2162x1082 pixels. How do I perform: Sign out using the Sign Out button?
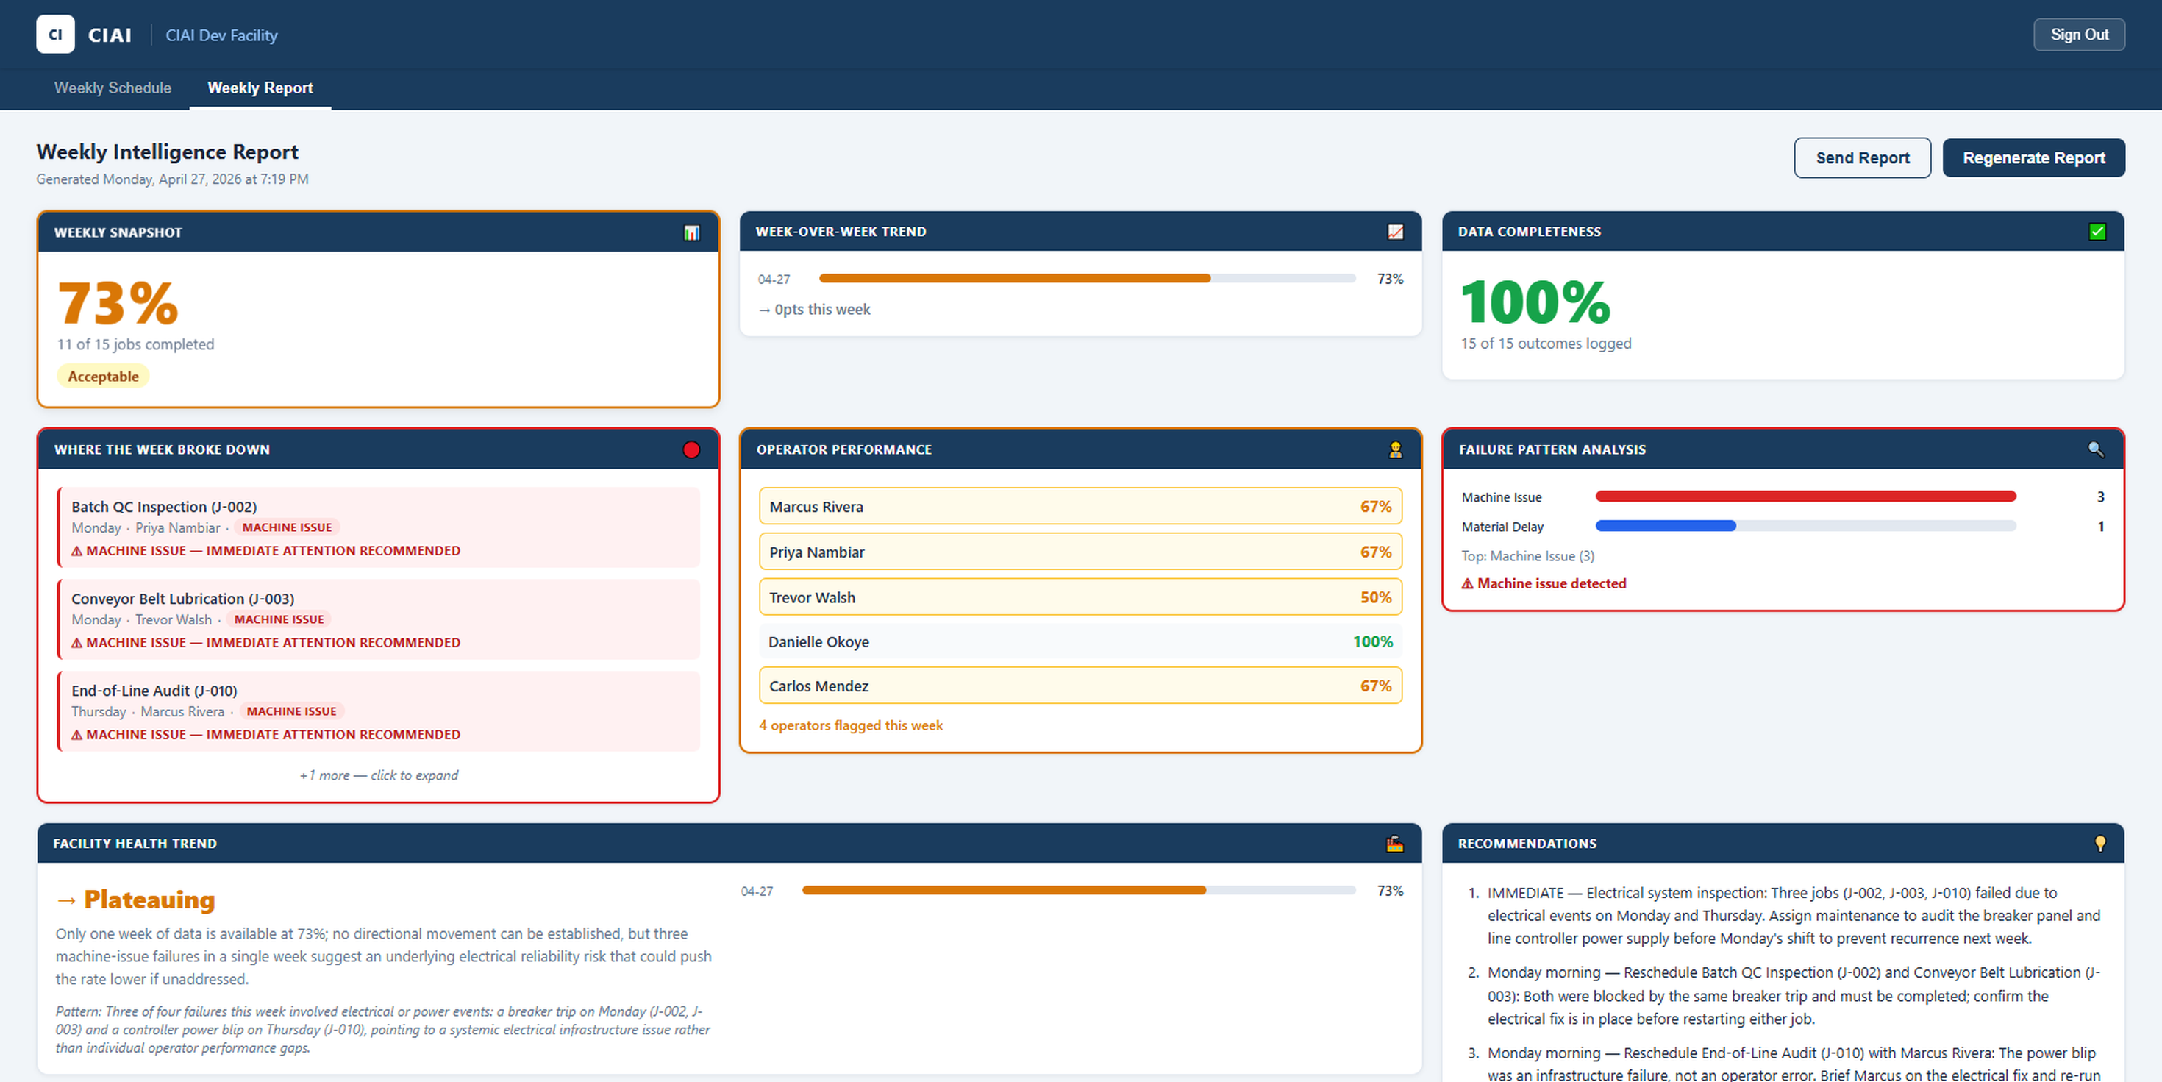2079,35
